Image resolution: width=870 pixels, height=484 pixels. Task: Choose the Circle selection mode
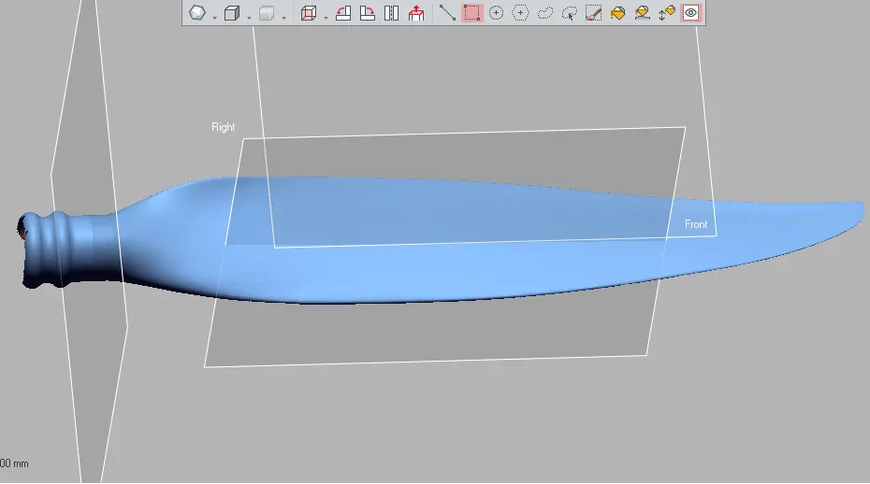(x=496, y=13)
